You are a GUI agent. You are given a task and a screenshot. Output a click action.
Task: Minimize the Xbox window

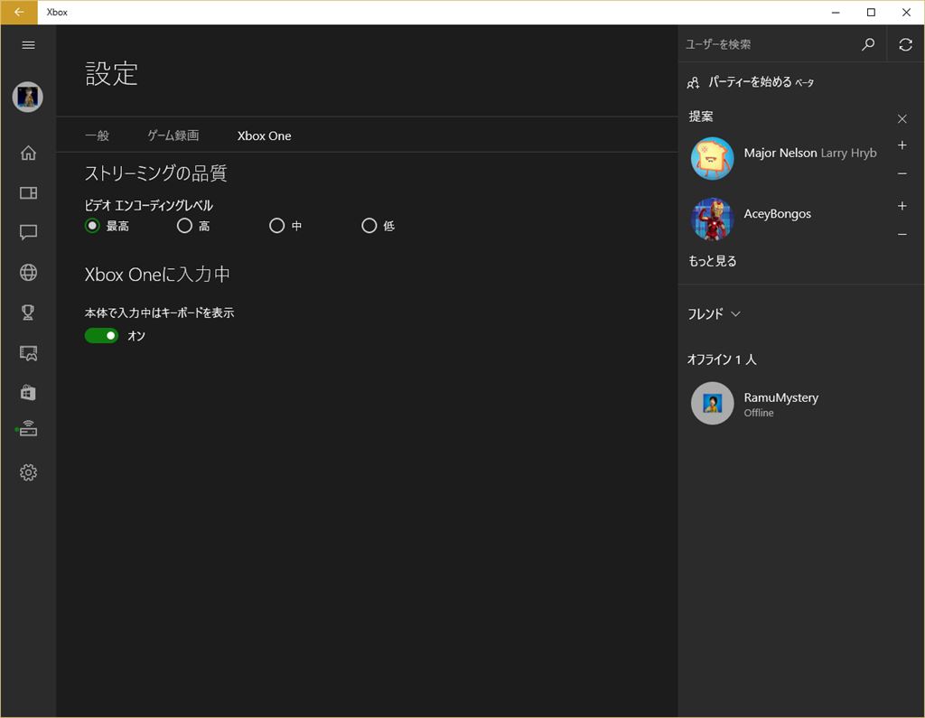836,13
